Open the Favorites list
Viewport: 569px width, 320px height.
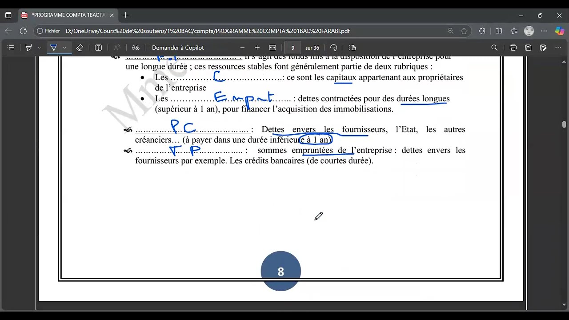tap(514, 31)
